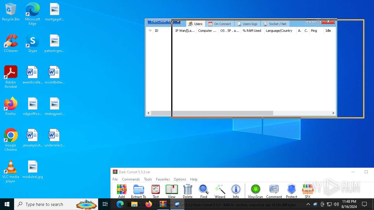Select the CCleaner desktop shortcut
The image size is (374, 210).
(x=11, y=43)
